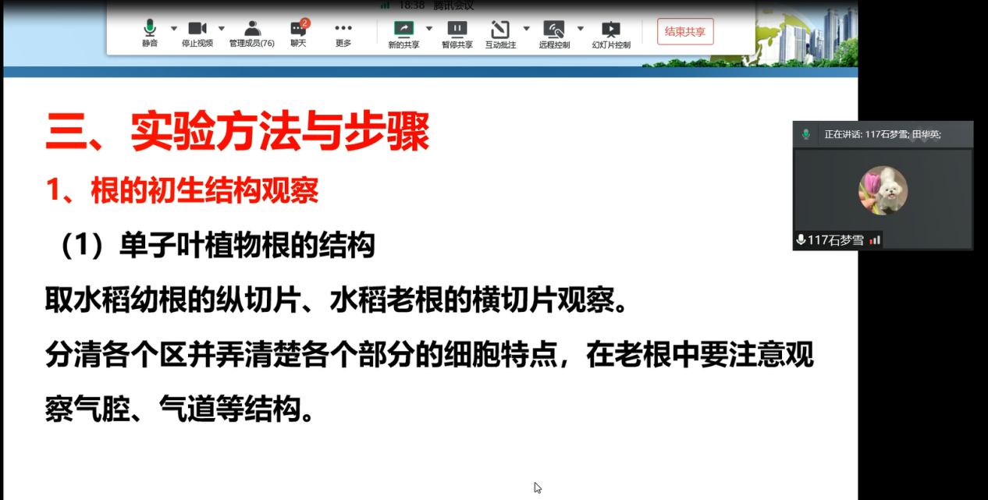Click the signal strength bars near 18:38

point(385,5)
